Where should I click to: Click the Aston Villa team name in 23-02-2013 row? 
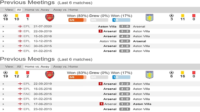(141, 109)
